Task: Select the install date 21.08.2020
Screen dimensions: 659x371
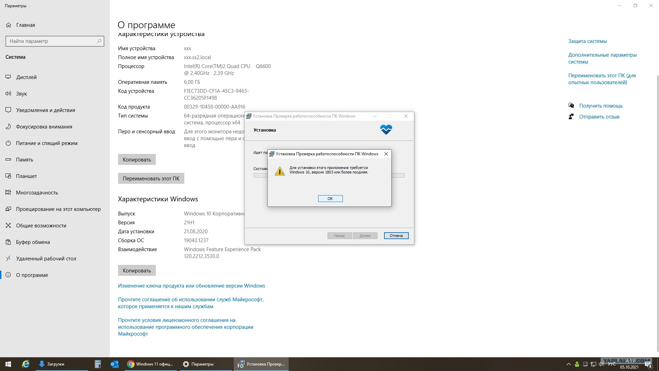Action: tap(196, 232)
